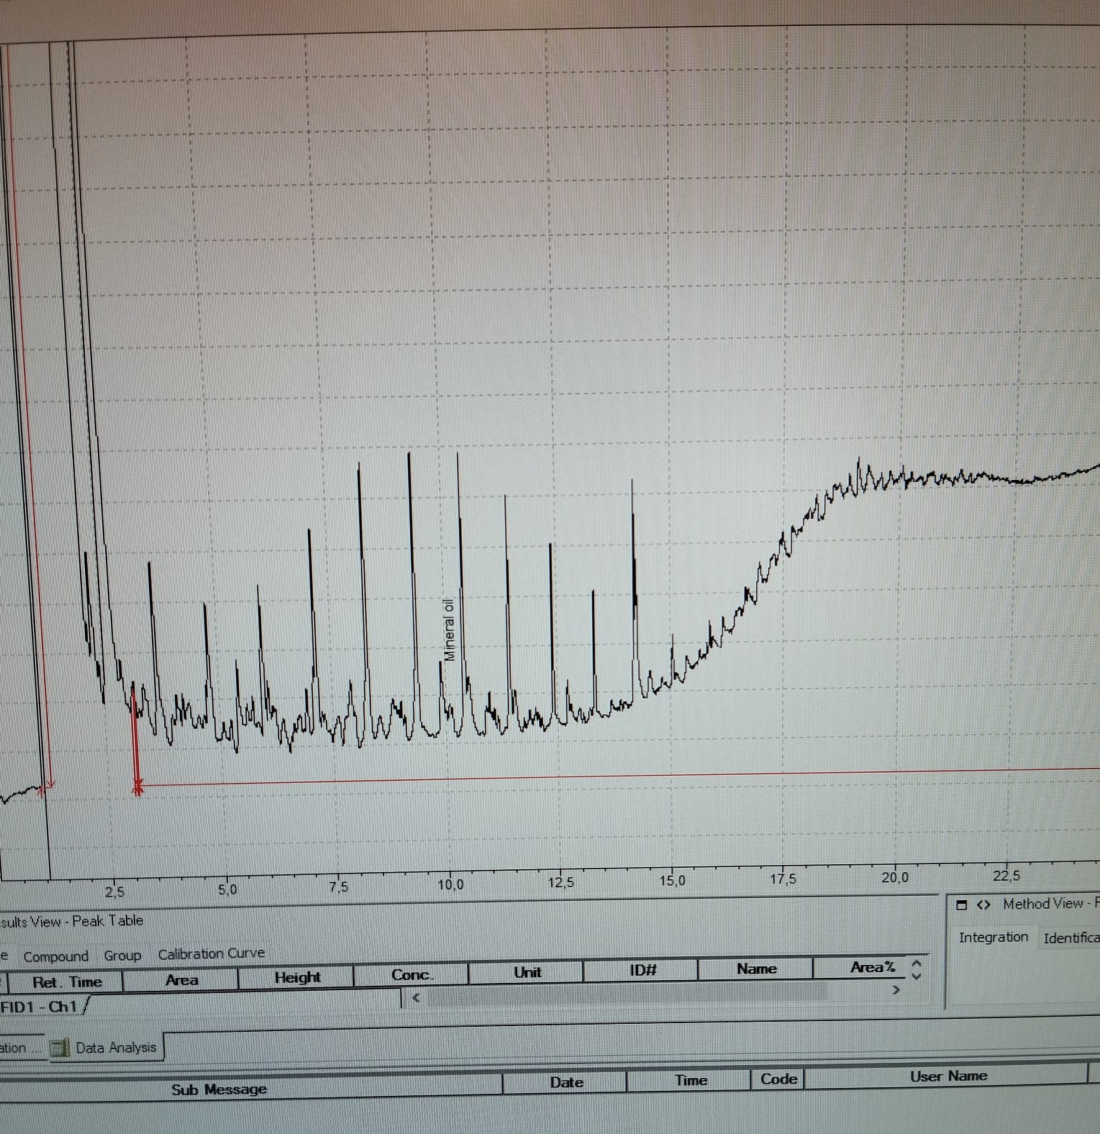Click the Unit column header
This screenshot has height=1134, width=1100.
click(x=527, y=973)
